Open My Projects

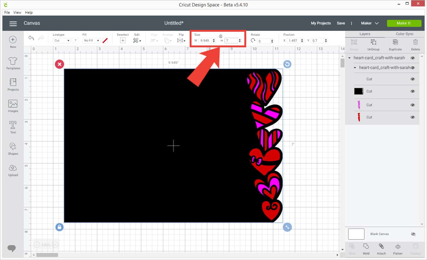[321, 23]
